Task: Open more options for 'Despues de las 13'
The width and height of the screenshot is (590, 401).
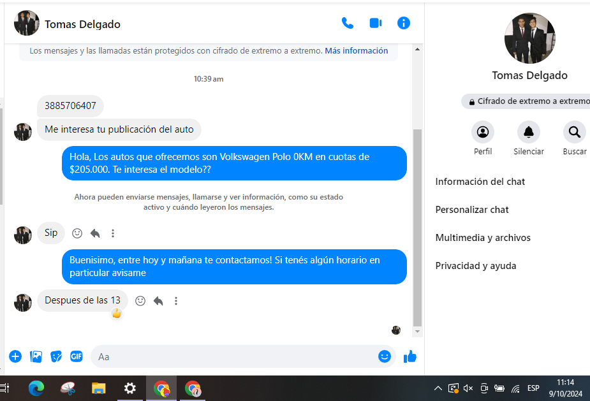Action: tap(175, 300)
